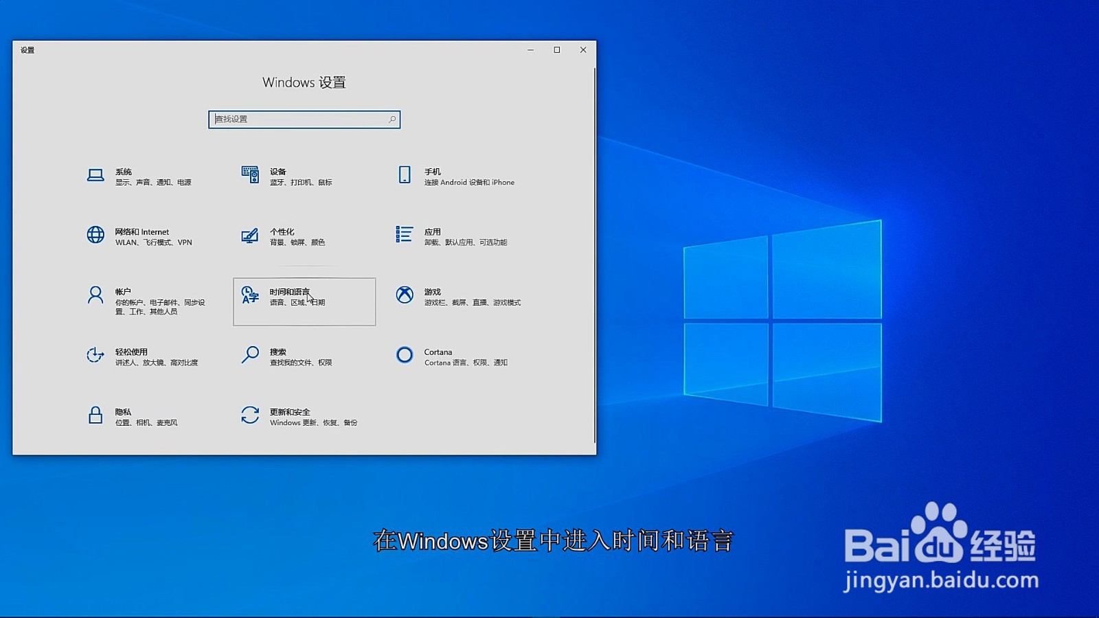Click the 时间和语言 title text
Viewport: 1099px width, 618px height.
coord(290,292)
